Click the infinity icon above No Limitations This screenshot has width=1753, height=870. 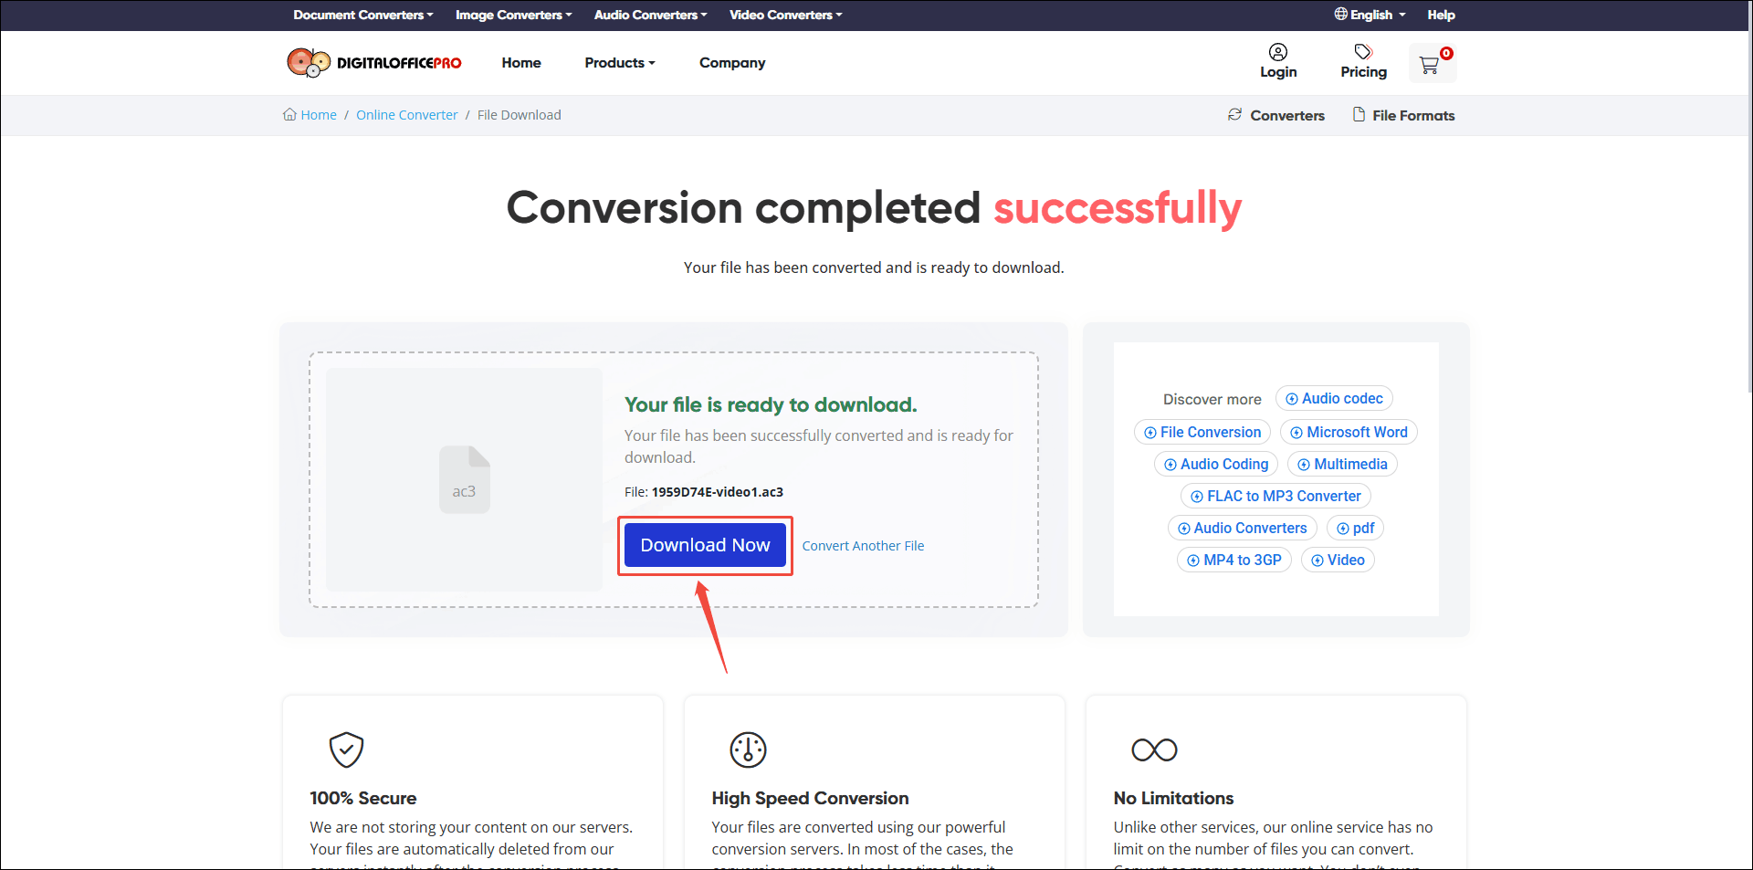coord(1153,749)
